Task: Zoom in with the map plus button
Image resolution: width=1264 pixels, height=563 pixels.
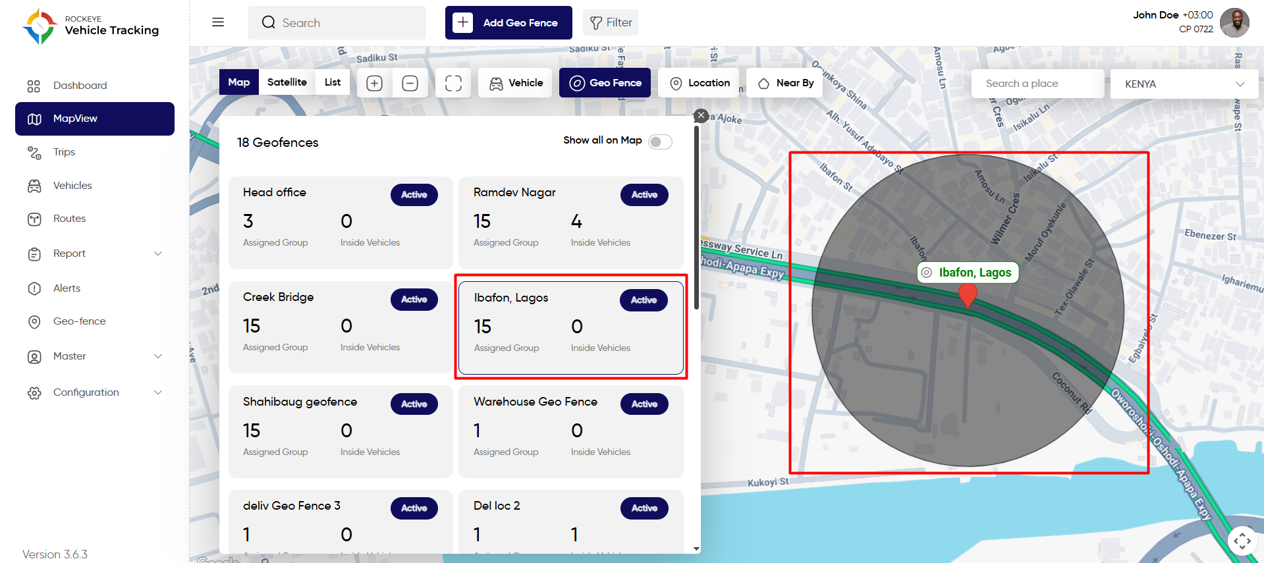Action: (x=374, y=83)
